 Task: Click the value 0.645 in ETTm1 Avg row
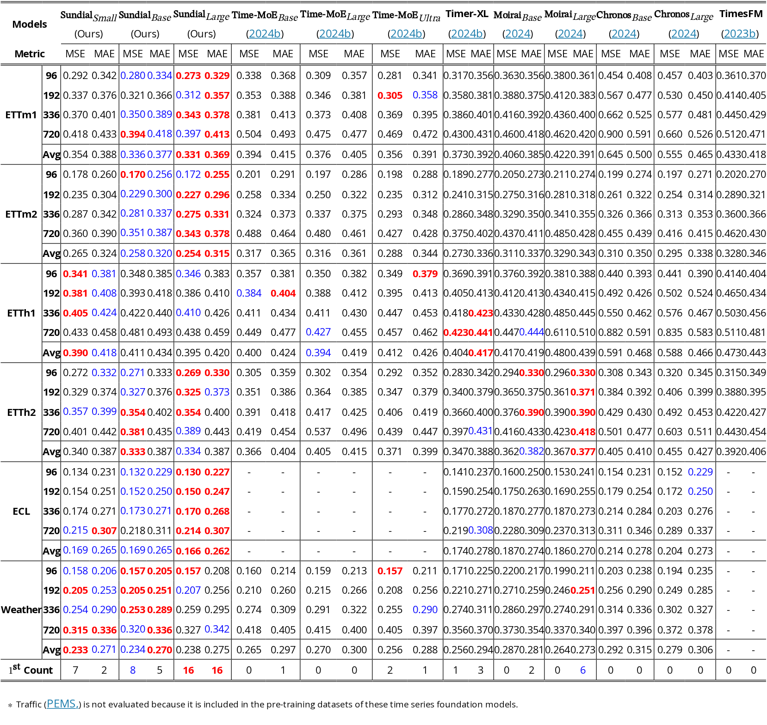(x=611, y=155)
